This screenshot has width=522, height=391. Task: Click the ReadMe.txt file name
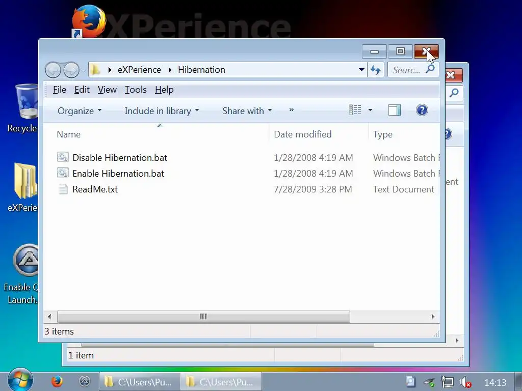[95, 189]
